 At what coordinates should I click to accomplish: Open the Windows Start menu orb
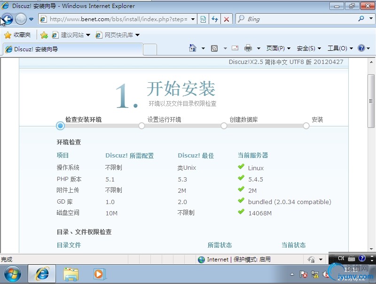13,274
